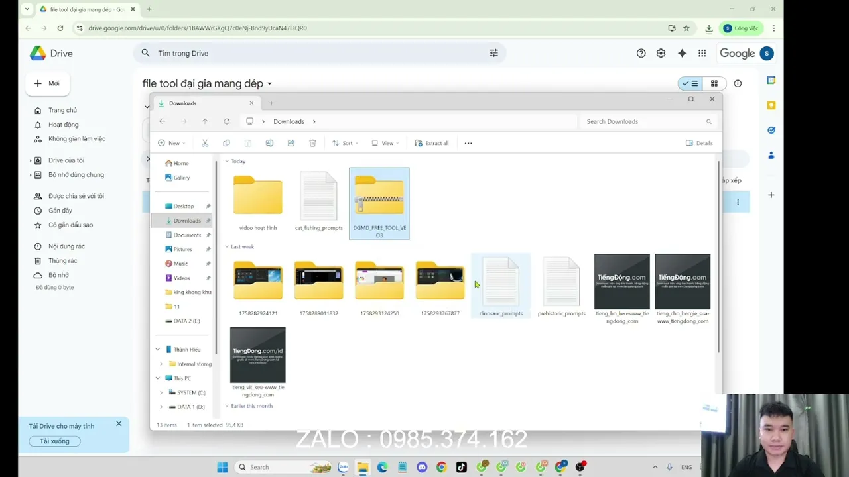The image size is (849, 477).
Task: Click the Refresh icon in Explorer navigation
Action: pyautogui.click(x=227, y=121)
